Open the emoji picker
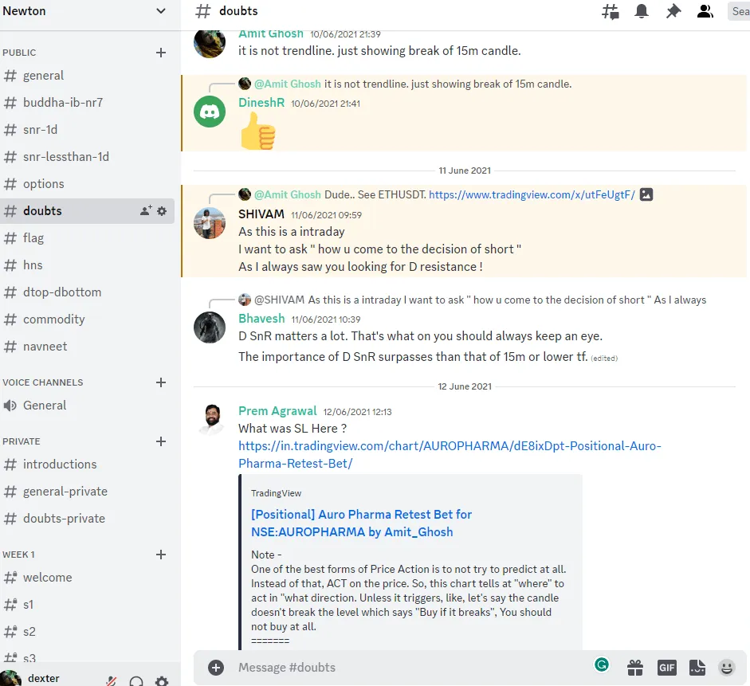Image resolution: width=750 pixels, height=686 pixels. (x=726, y=667)
